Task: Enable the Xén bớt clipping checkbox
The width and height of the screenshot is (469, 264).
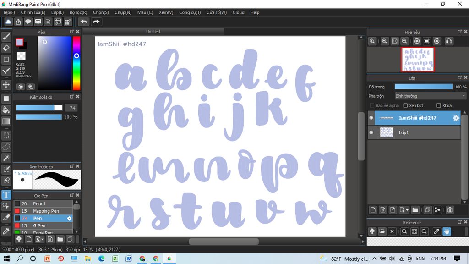Action: [x=405, y=105]
